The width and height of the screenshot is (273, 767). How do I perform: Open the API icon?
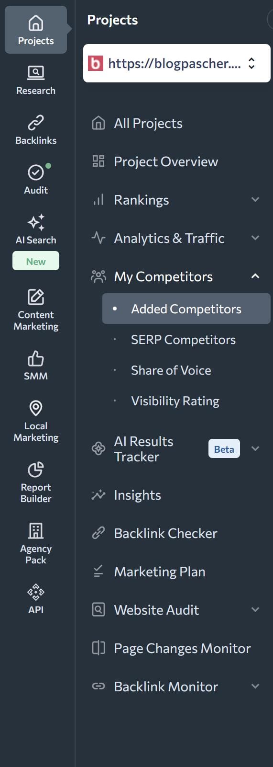tap(36, 592)
